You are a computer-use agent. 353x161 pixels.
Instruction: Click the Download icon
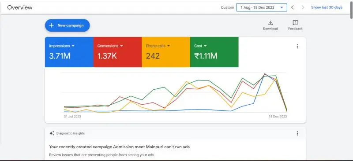point(270,23)
